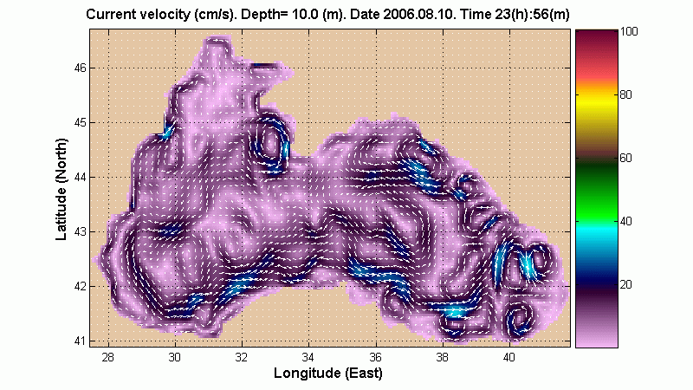Click latitude tick label 45

coord(81,122)
